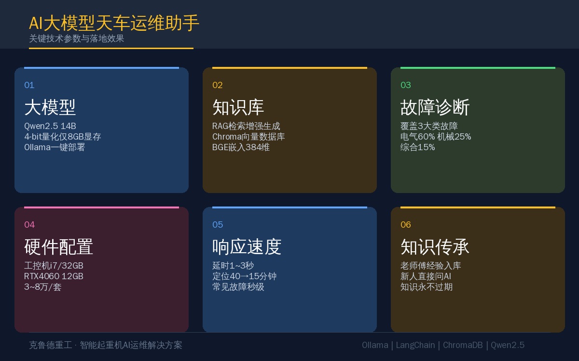Click the line 工控机i7/32GB
This screenshot has height=361, width=579.
(54, 266)
